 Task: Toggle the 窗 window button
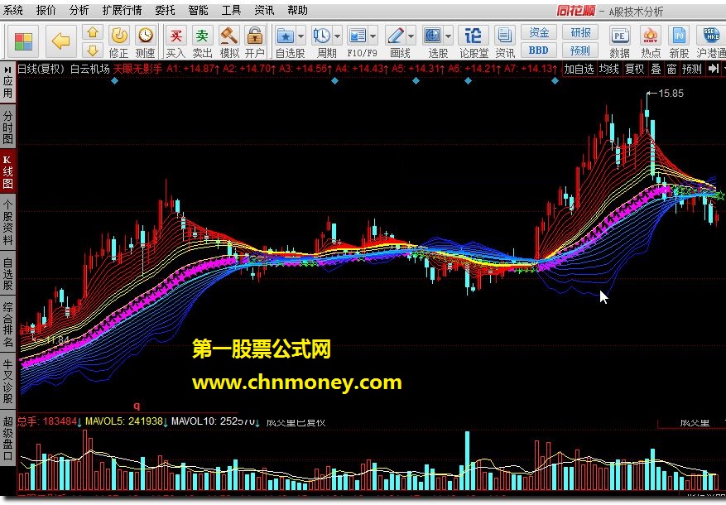click(x=672, y=69)
